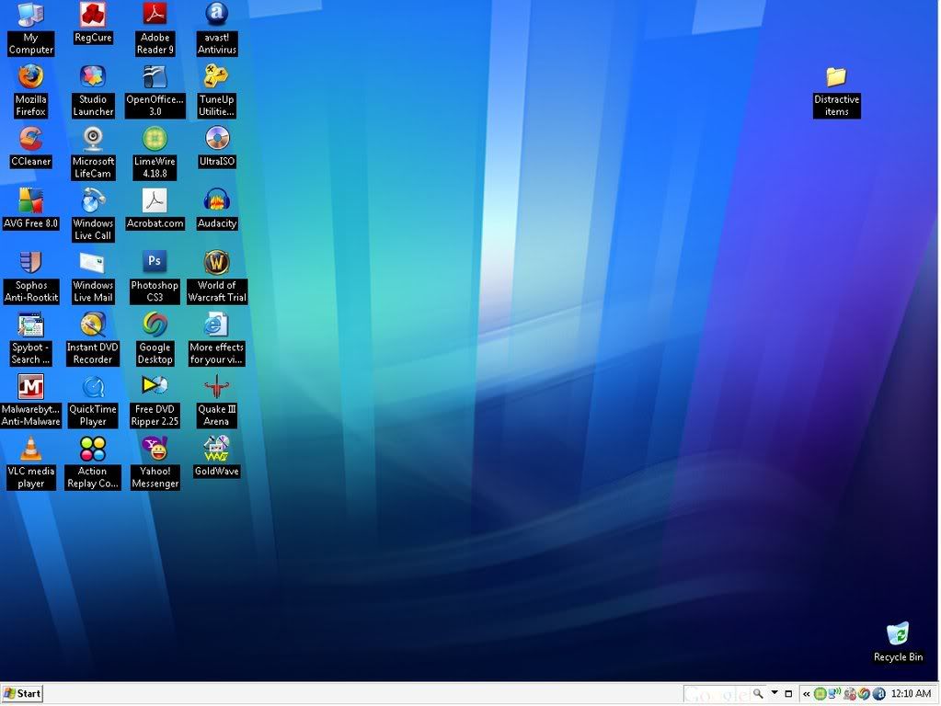Click the wireless network tray icon

click(834, 694)
